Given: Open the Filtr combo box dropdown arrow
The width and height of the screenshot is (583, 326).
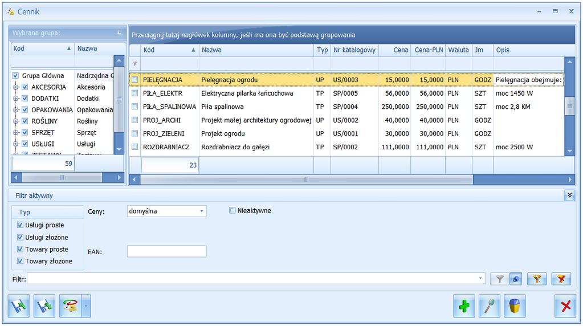Looking at the screenshot, I should (480, 279).
